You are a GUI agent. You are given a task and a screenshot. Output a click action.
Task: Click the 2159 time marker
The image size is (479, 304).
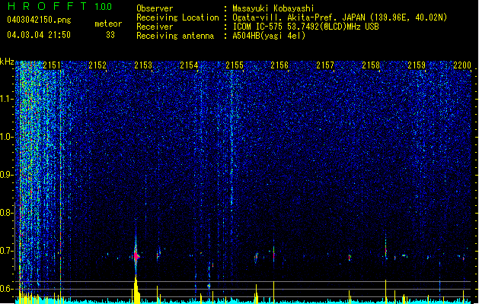tap(417, 65)
